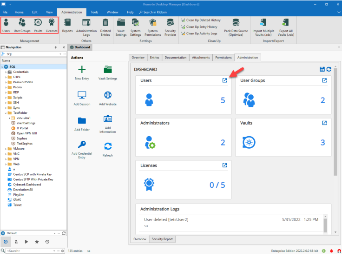Viewport: 342px width, 257px height.
Task: Open Administration Logs ribbon button
Action: click(86, 27)
